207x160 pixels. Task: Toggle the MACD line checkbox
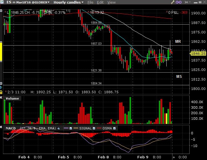tap(71, 128)
